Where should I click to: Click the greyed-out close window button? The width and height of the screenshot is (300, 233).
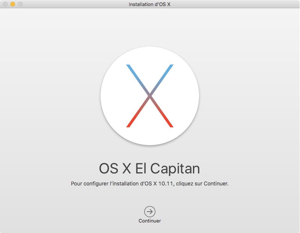click(5, 4)
